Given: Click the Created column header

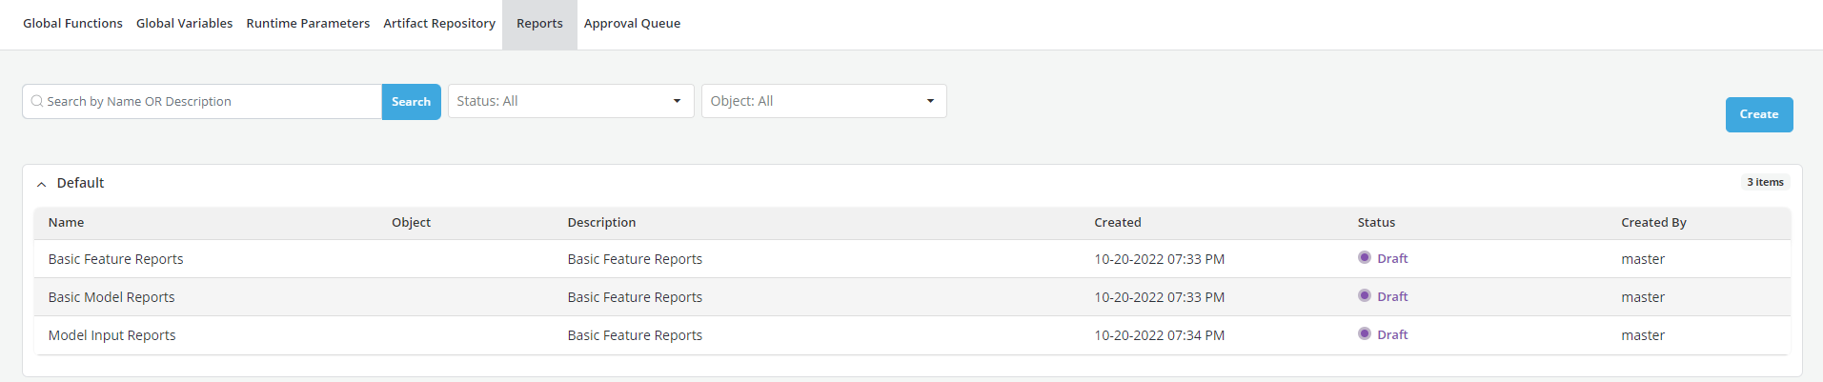Looking at the screenshot, I should tap(1117, 223).
